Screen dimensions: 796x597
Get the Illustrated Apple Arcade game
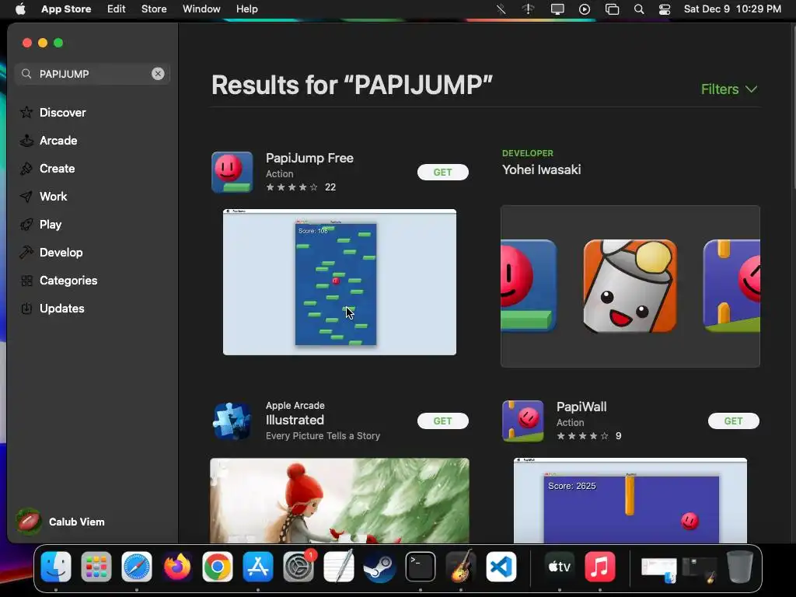pyautogui.click(x=442, y=421)
